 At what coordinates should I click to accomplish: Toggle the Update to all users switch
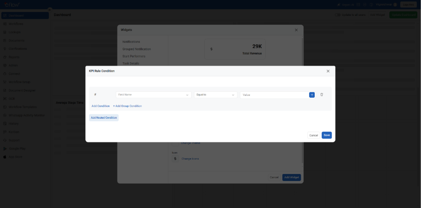click(338, 15)
